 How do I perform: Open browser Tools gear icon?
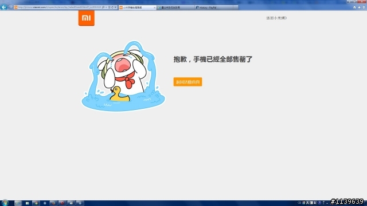(364, 7)
